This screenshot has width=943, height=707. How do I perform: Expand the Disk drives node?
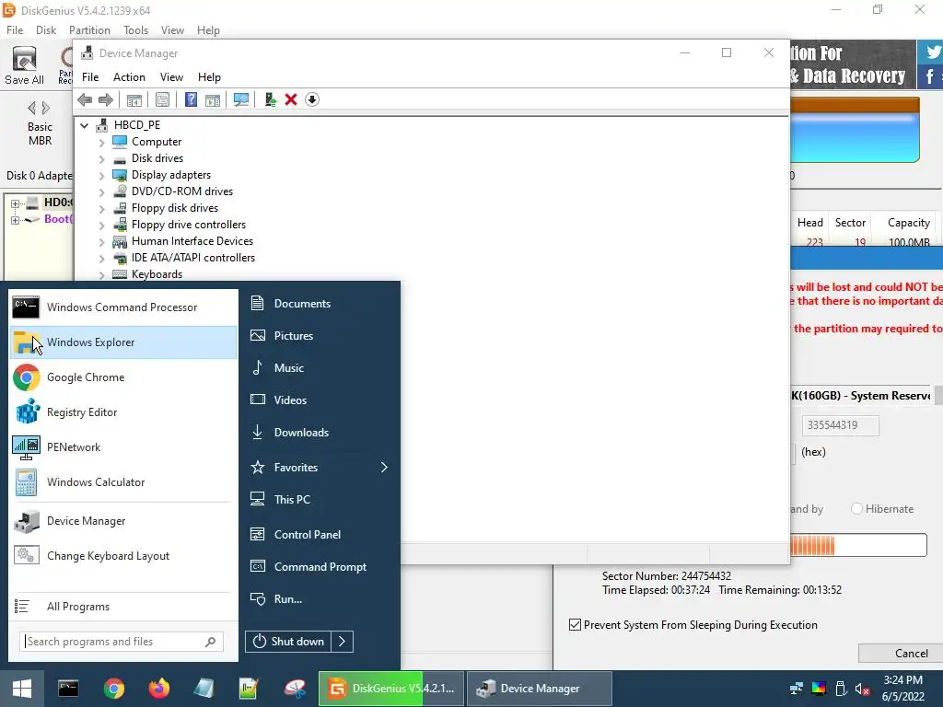click(101, 159)
